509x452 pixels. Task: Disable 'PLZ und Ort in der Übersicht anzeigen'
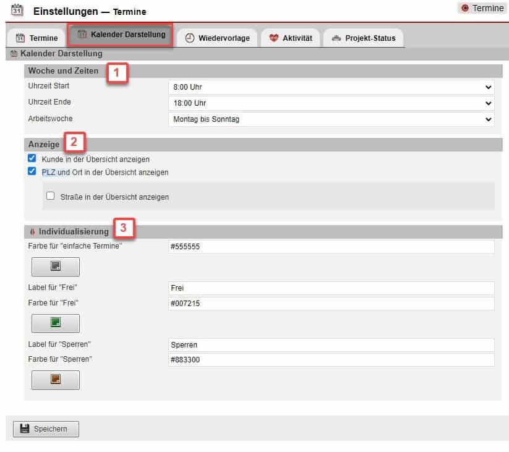pyautogui.click(x=32, y=172)
